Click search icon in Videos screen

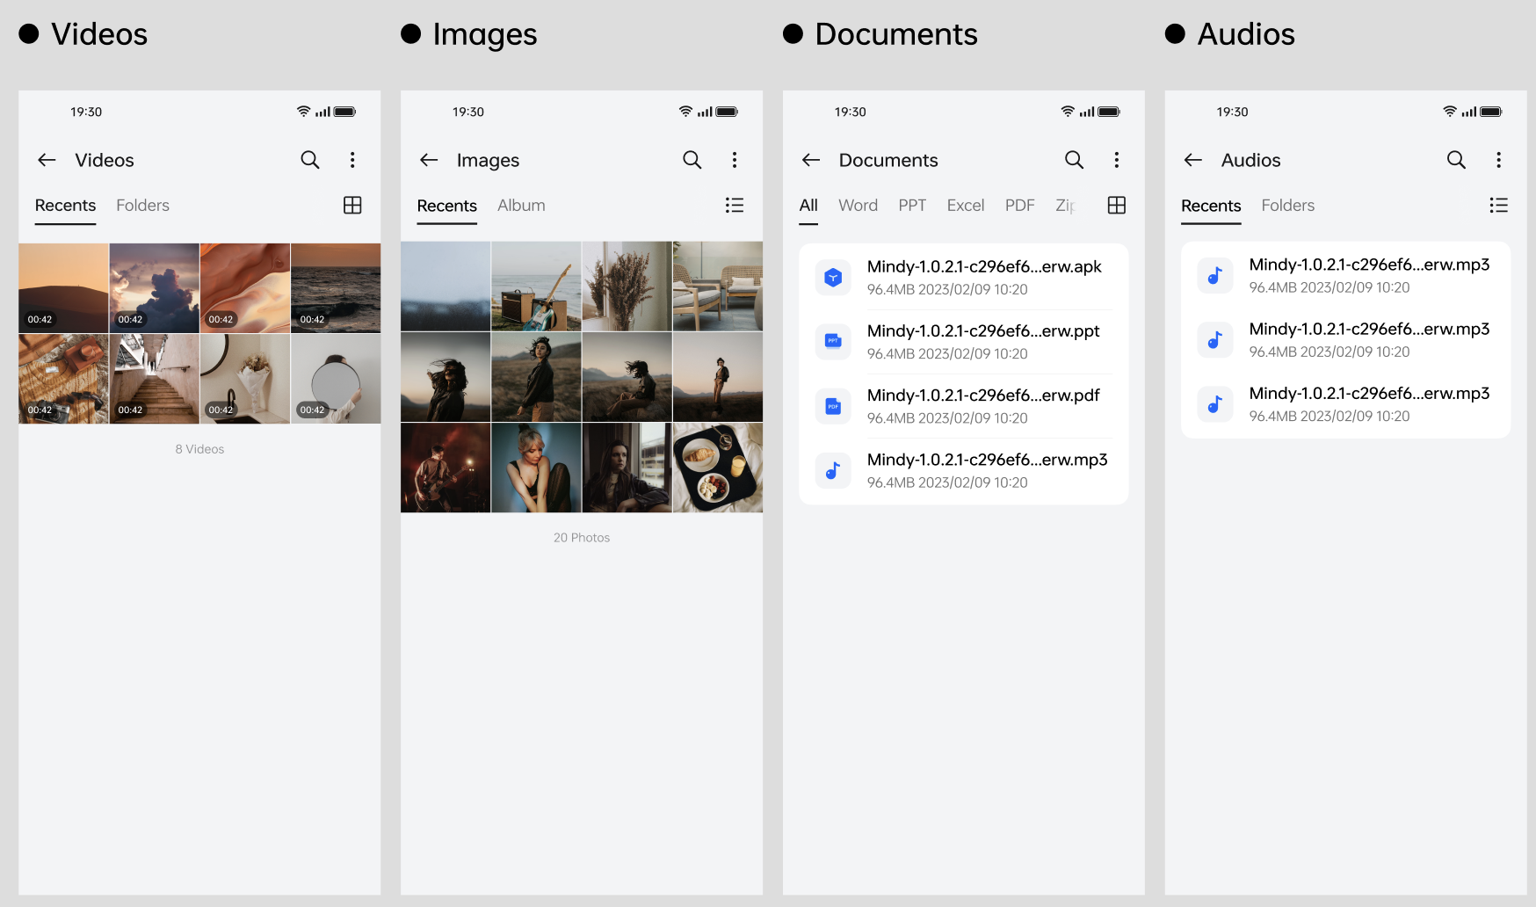point(310,160)
